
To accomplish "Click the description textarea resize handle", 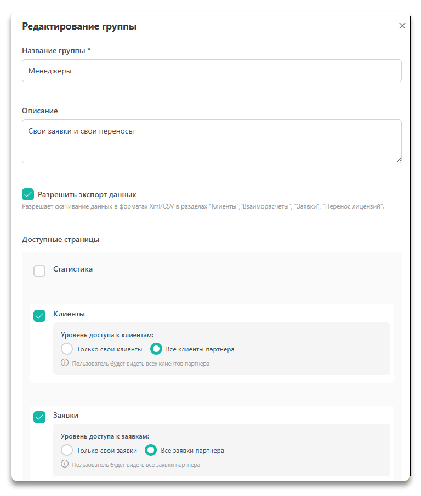I will 399,160.
